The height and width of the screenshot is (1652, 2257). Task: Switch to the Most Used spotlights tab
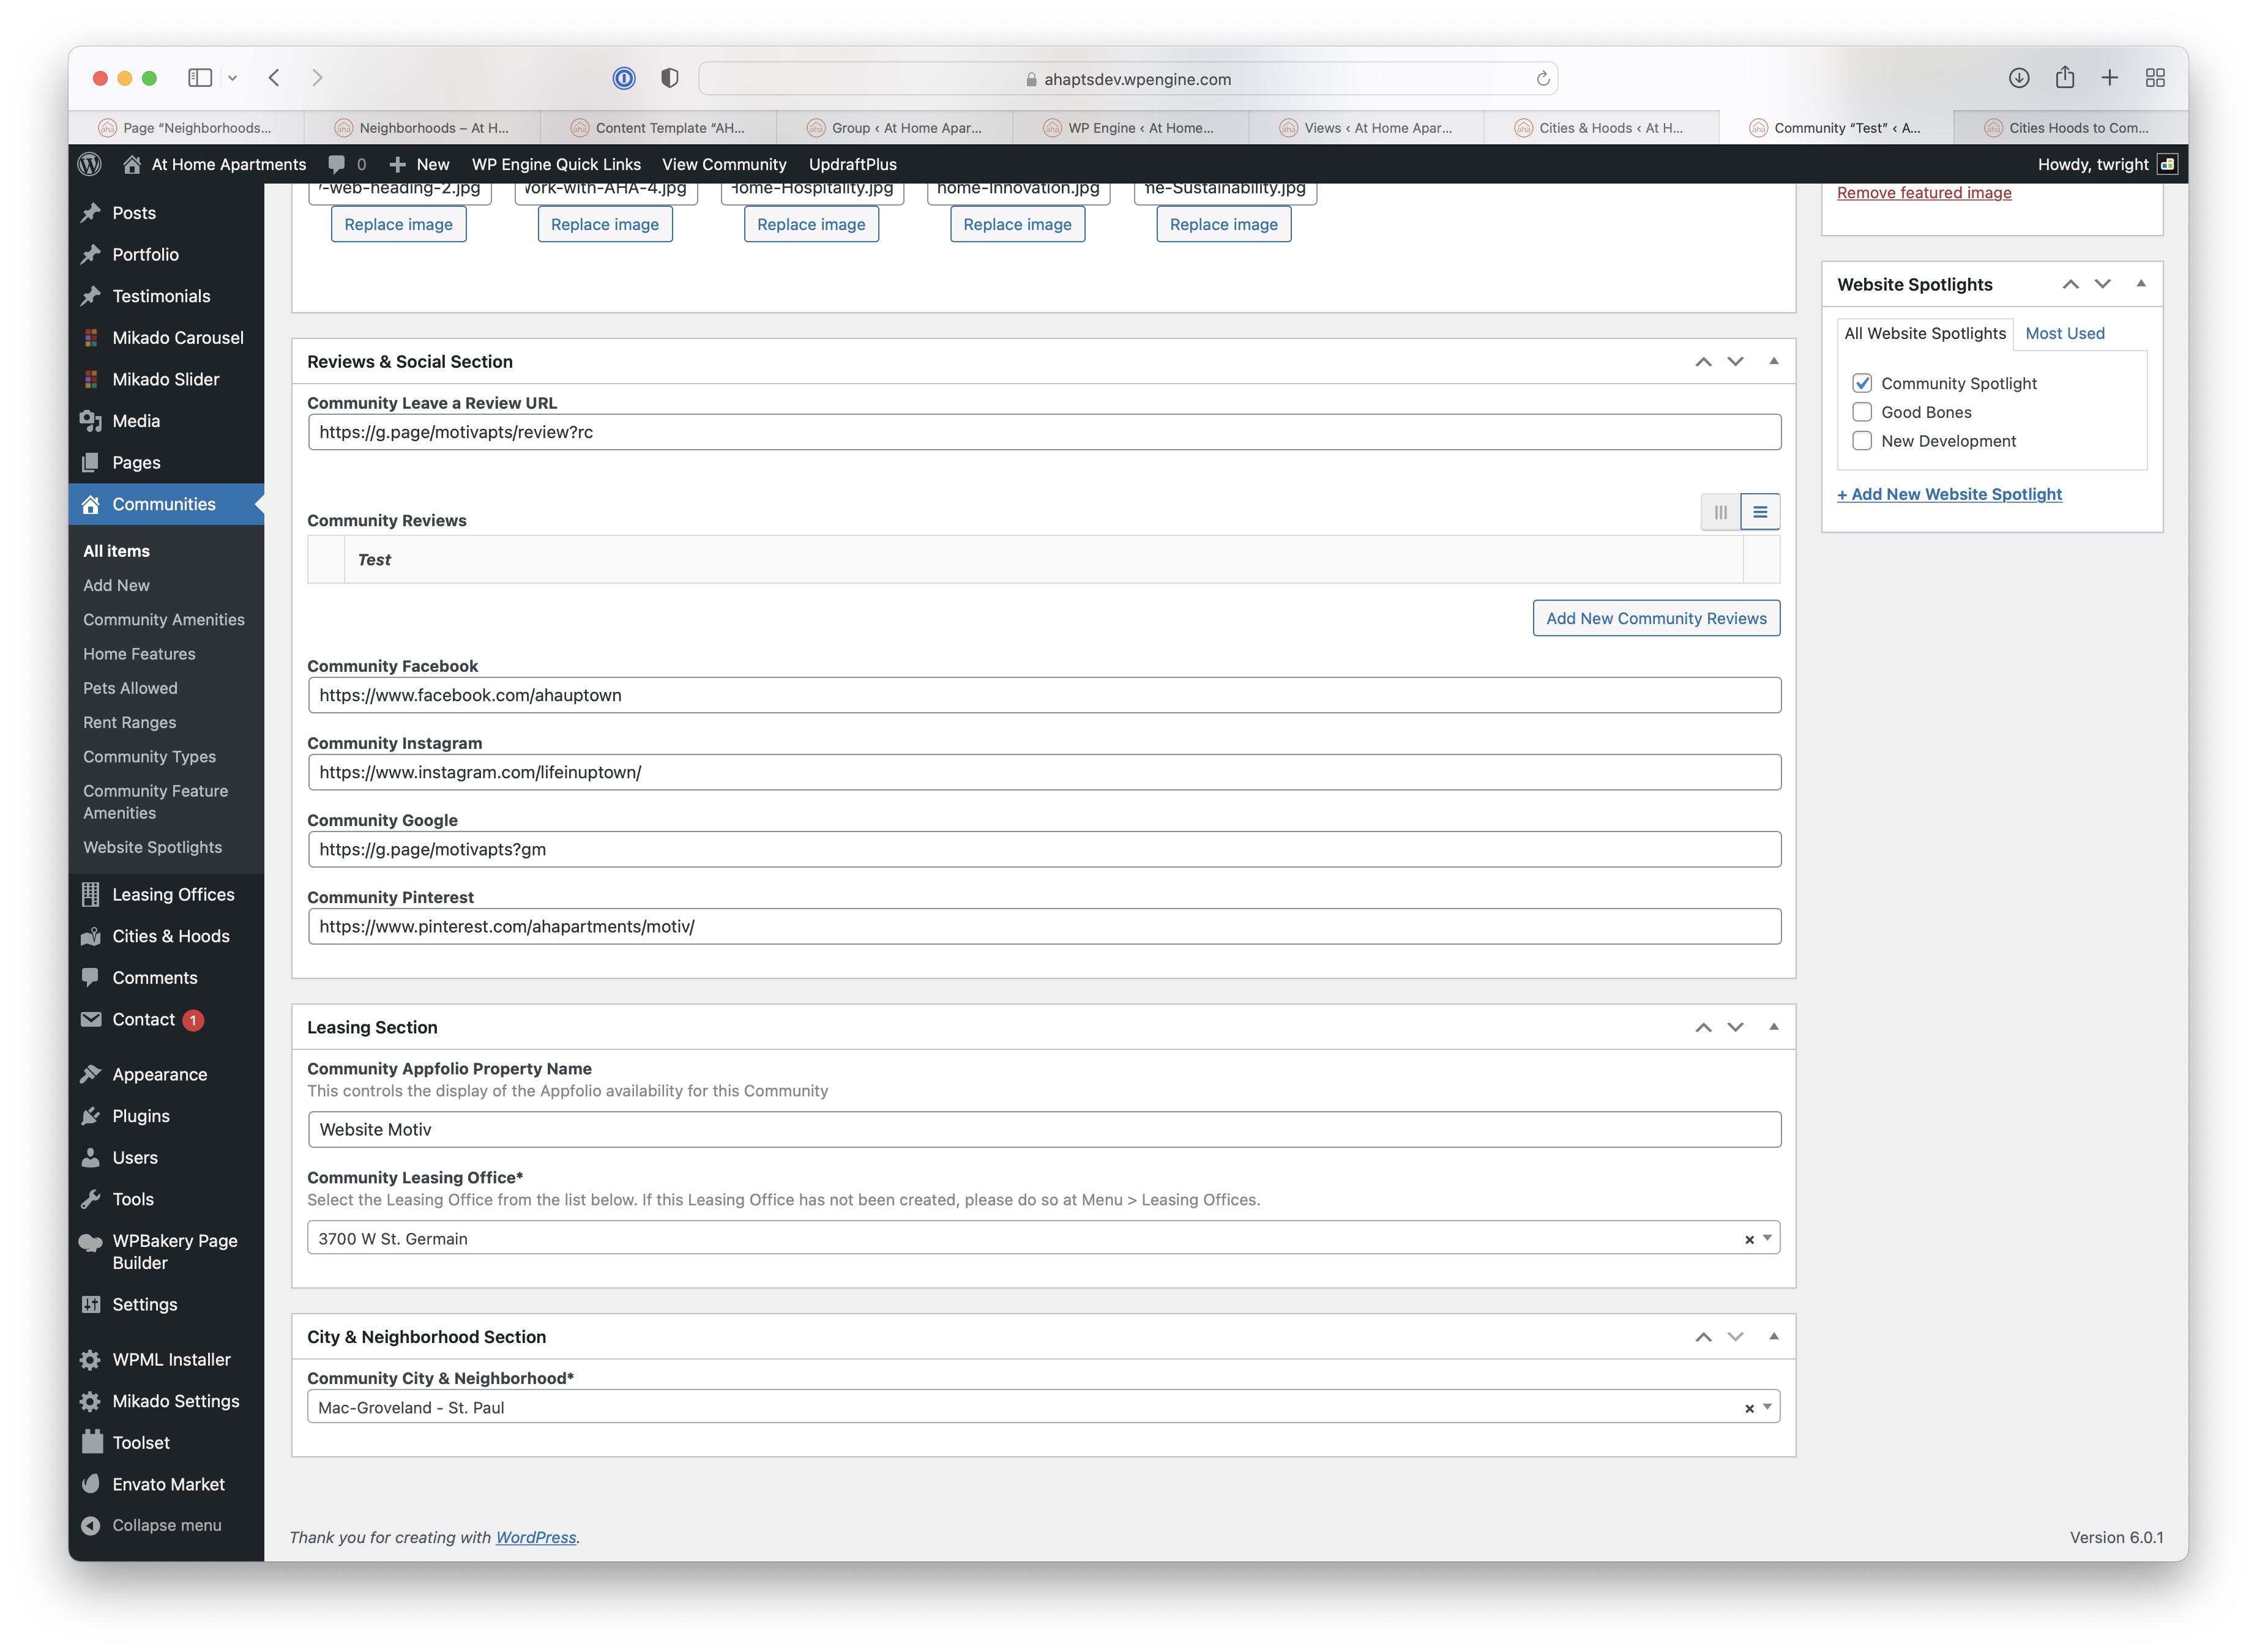(x=2064, y=334)
